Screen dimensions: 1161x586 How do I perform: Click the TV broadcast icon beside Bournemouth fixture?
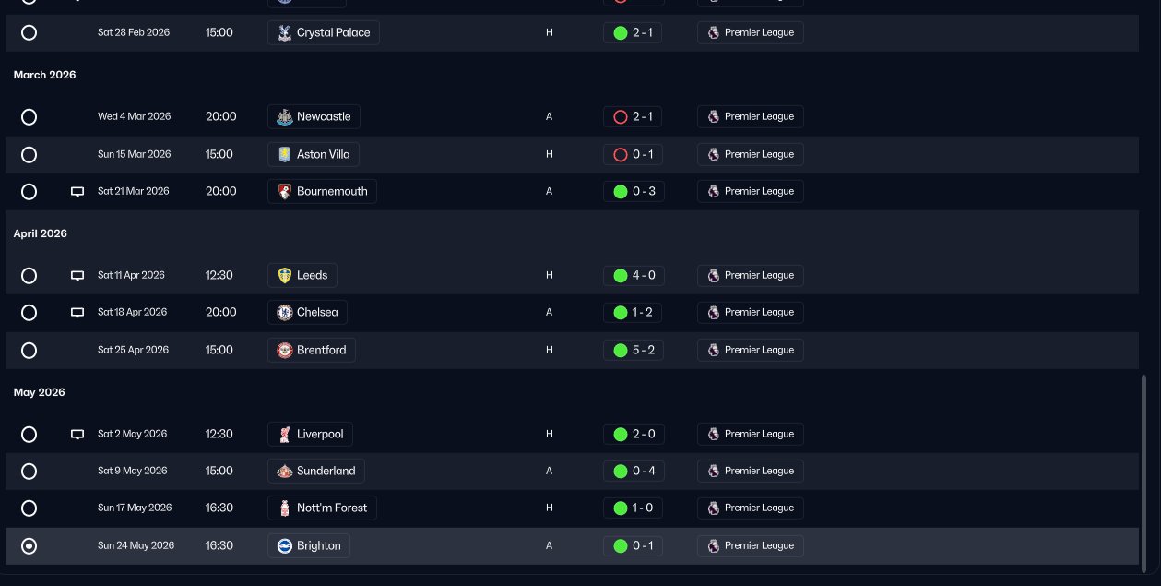(77, 192)
